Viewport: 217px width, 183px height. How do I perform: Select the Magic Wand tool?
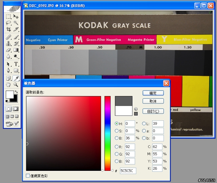(16, 23)
